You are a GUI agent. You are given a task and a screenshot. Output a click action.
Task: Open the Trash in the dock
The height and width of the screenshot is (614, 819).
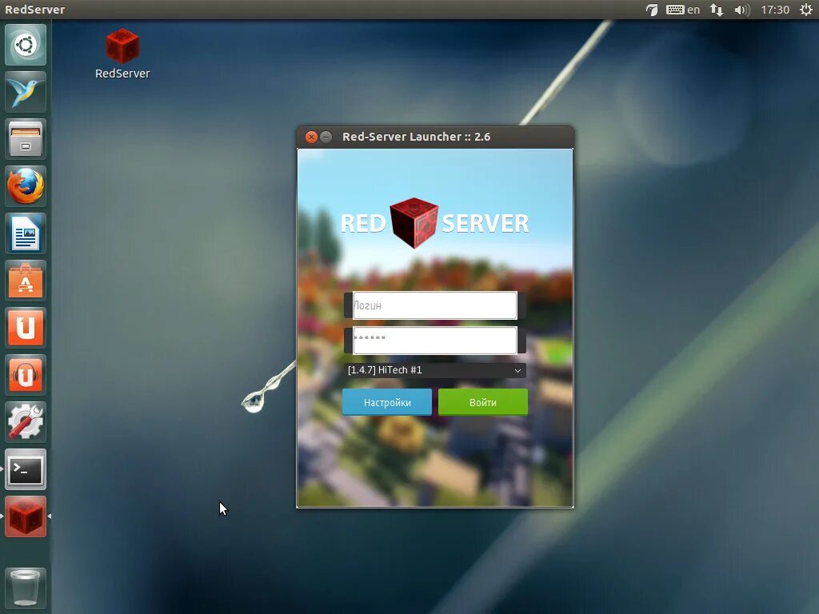pos(26,588)
